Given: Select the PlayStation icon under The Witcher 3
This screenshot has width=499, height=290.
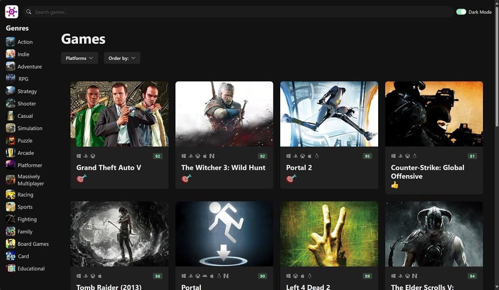Looking at the screenshot, I should (191, 157).
